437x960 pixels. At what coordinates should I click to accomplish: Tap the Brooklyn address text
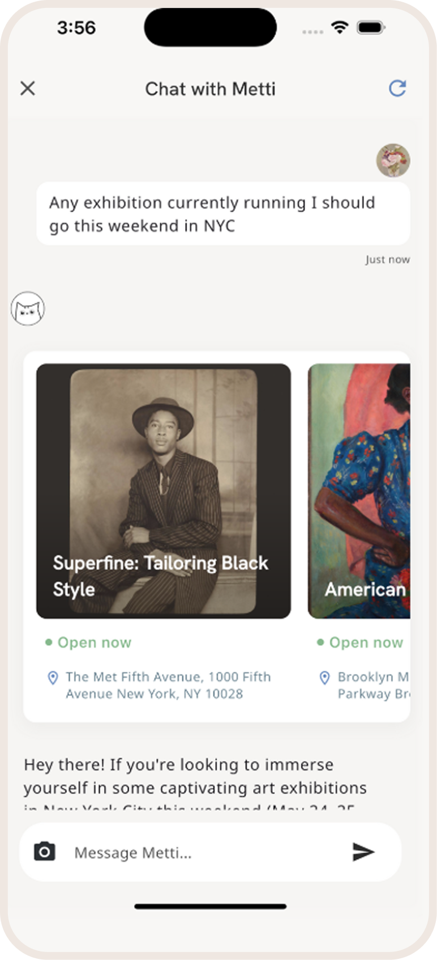pos(372,685)
